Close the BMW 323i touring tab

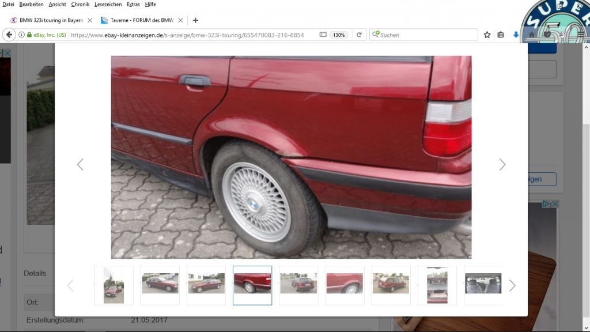coord(89,20)
